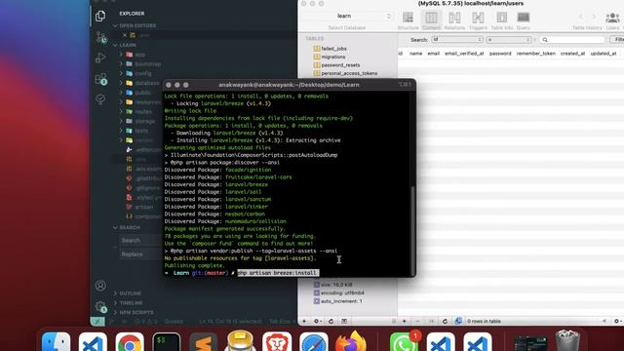Open the Extensions view in VS Code
Screen dimensions: 624x351
tap(101, 79)
